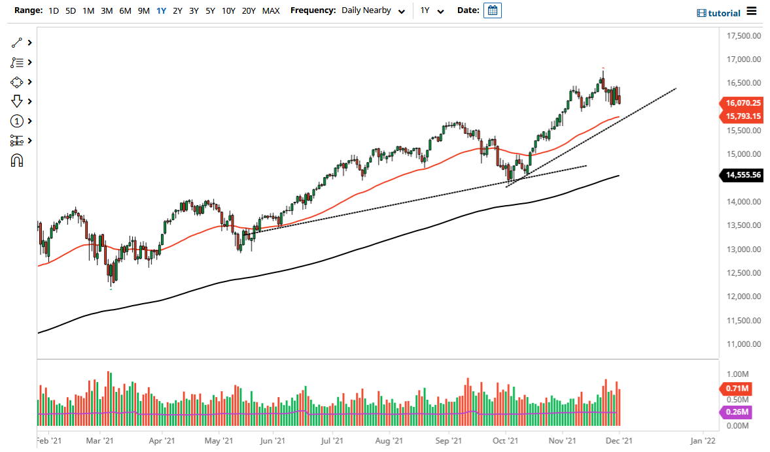Viewport: 770px width, 452px height.
Task: Click the 16,070.25 price flag
Action: [x=744, y=103]
